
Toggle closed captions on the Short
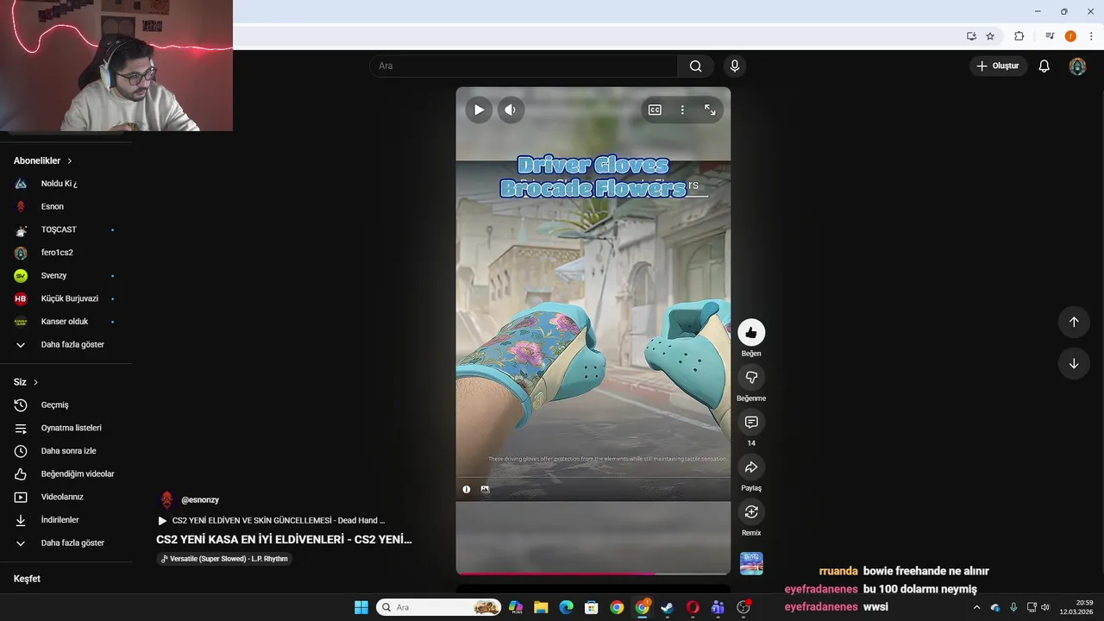click(655, 110)
